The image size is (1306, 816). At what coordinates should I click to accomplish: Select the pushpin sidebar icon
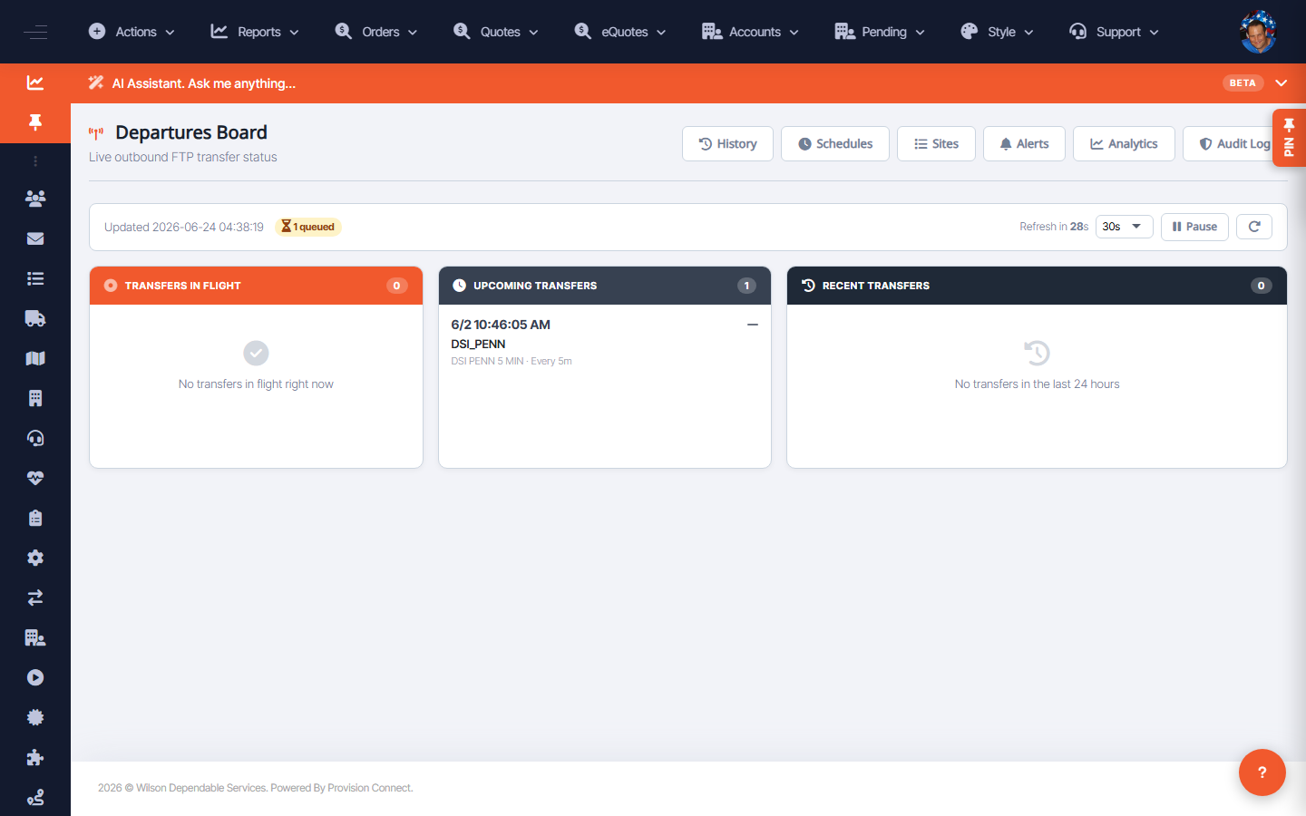(35, 122)
